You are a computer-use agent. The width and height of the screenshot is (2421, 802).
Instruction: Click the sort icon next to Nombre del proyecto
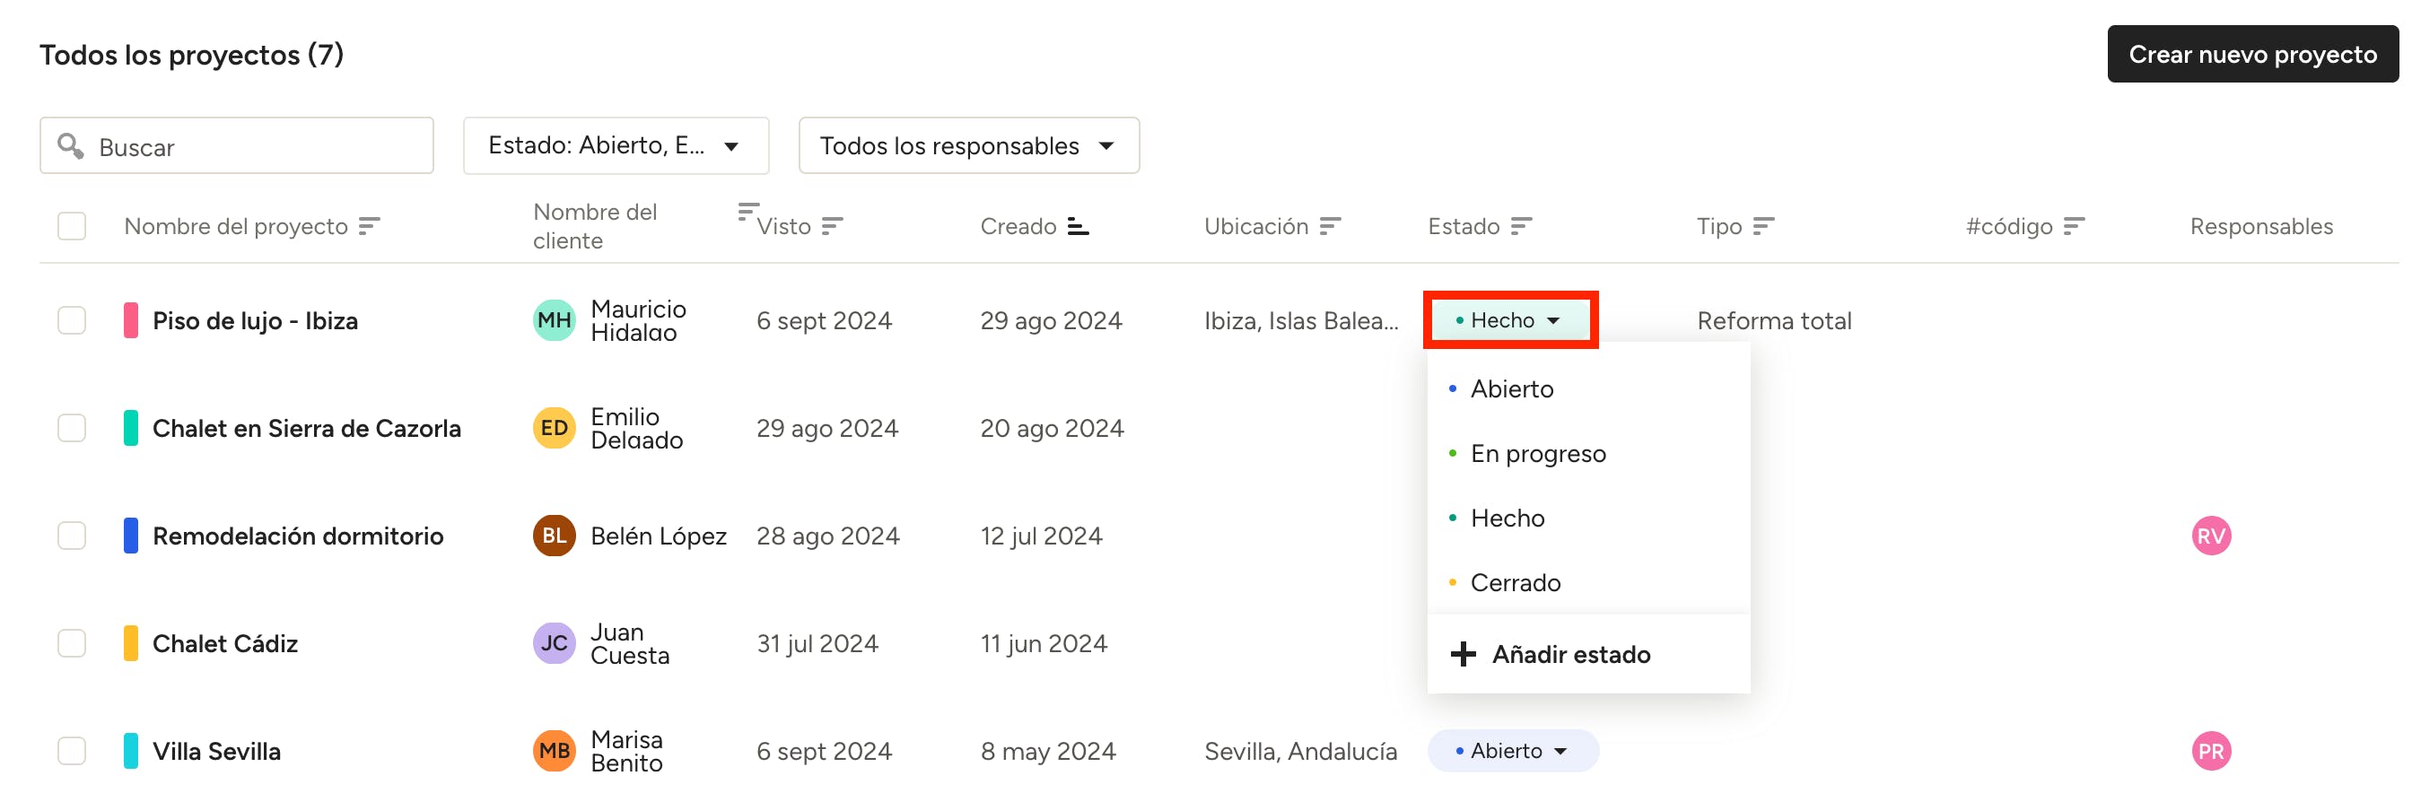coord(370,226)
